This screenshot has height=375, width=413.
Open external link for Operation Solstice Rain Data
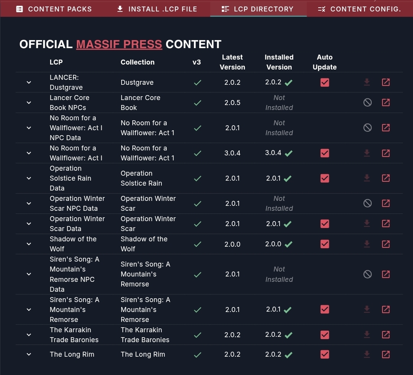(385, 178)
